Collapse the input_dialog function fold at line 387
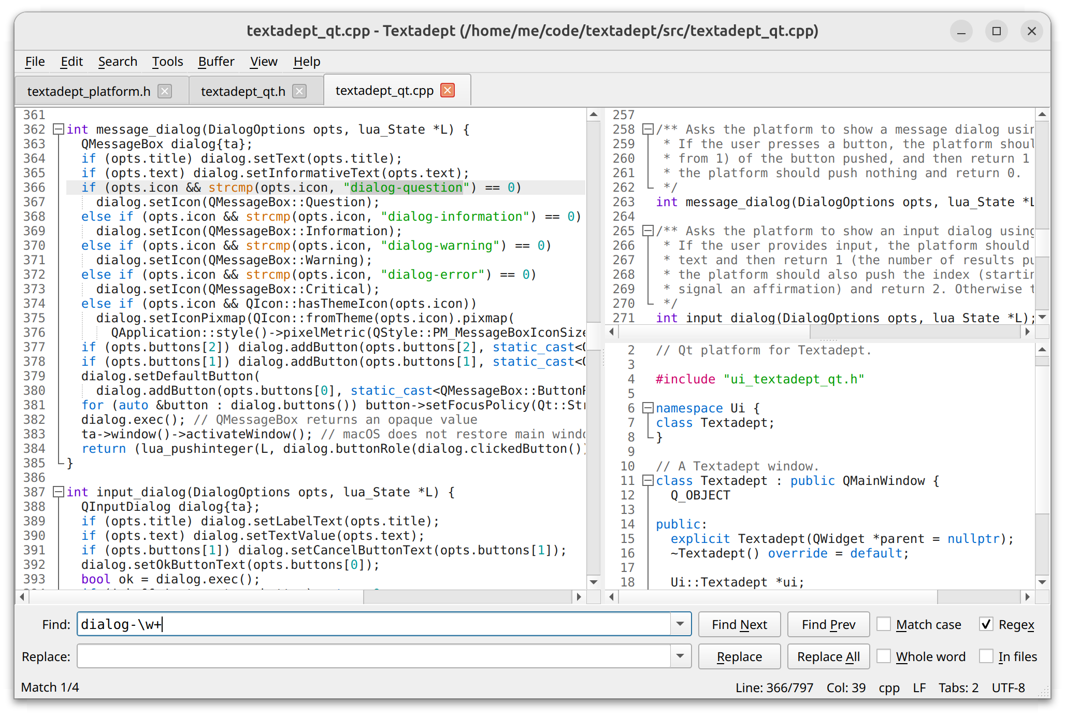This screenshot has height=716, width=1065. point(59,492)
